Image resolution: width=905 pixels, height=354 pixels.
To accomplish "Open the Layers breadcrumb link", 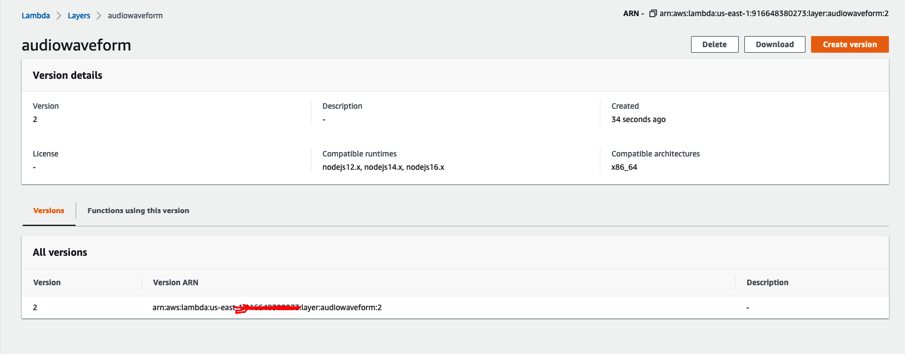I will tap(79, 16).
